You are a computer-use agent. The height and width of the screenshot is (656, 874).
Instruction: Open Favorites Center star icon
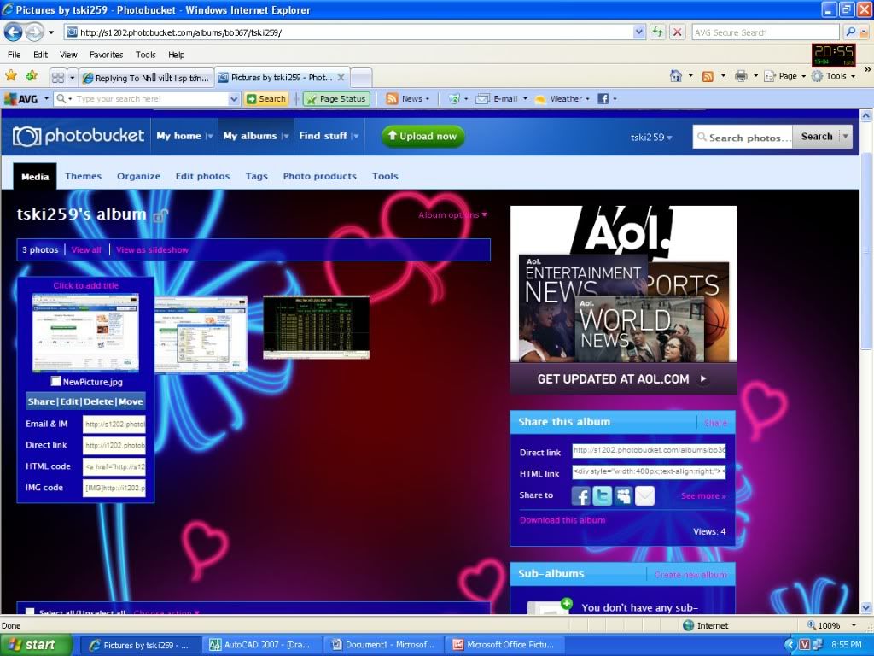[x=11, y=75]
